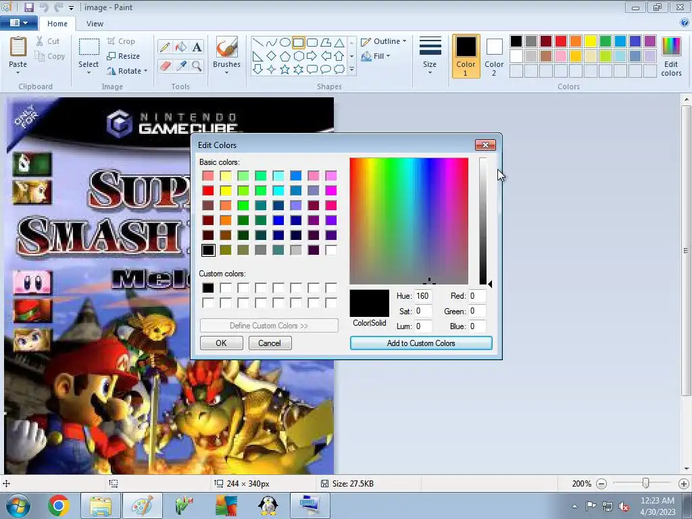The width and height of the screenshot is (692, 519).
Task: Open the Select dropdown arrow
Action: (89, 73)
